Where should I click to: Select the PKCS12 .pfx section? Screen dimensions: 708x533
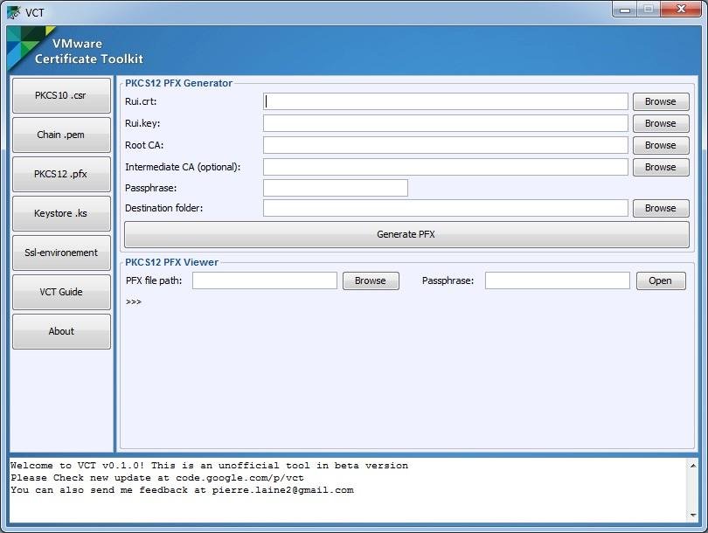coord(61,174)
